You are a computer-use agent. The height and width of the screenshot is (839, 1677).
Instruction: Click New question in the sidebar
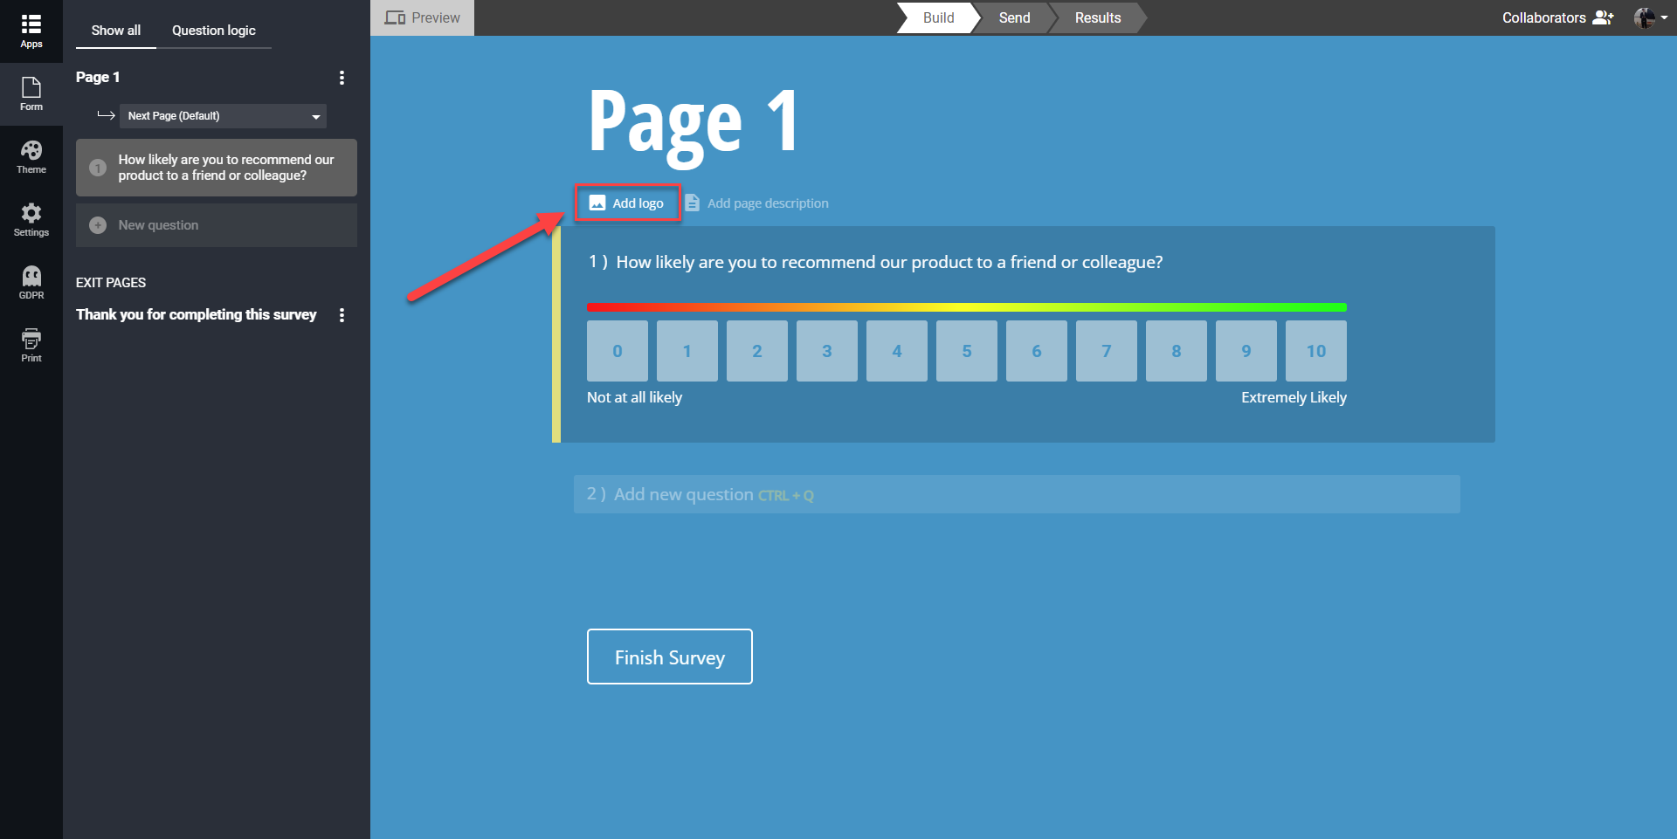[217, 225]
